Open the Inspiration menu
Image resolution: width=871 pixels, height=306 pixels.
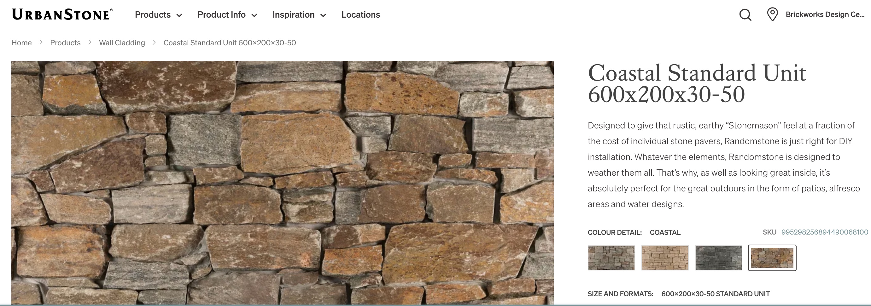click(x=294, y=14)
